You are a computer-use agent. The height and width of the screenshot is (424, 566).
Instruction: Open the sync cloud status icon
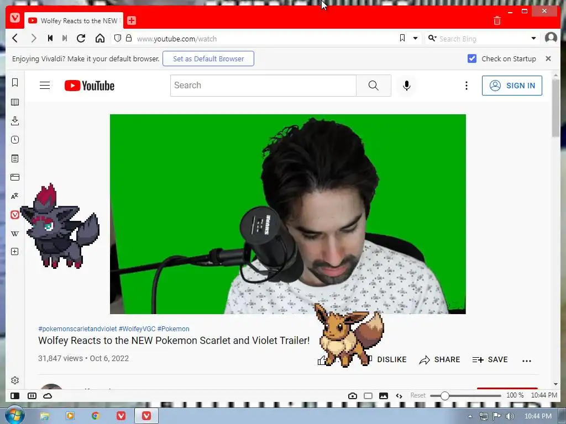[48, 396]
